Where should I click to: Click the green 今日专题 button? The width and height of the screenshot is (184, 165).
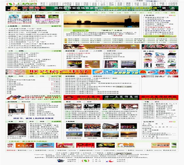81,30
